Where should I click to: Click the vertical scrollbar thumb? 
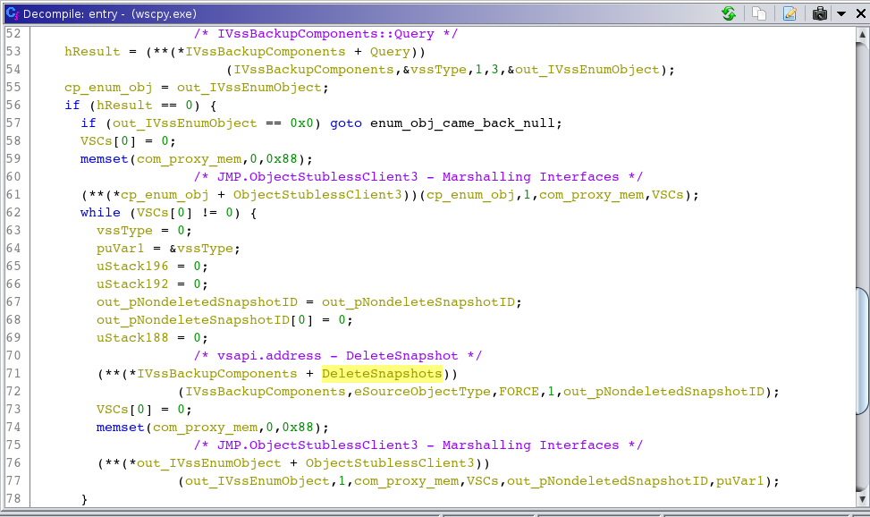coord(862,351)
